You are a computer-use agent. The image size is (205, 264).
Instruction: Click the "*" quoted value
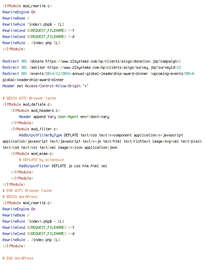tap(85, 86)
